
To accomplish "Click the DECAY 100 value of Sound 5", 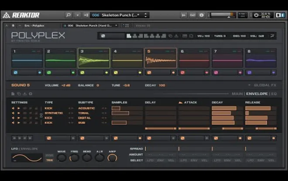I will tap(162, 85).
